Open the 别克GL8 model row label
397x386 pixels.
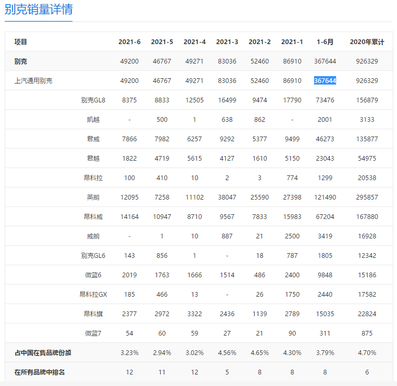(93, 100)
